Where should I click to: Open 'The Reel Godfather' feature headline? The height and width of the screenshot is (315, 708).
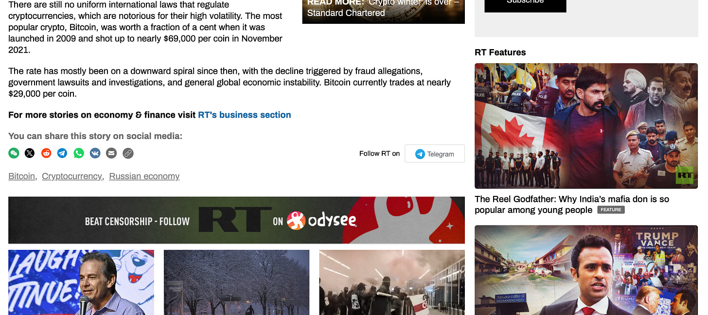572,205
